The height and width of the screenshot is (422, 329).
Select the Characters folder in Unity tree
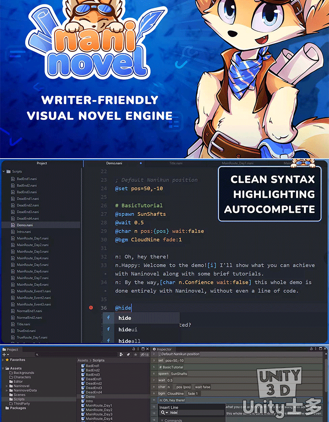pos(22,377)
